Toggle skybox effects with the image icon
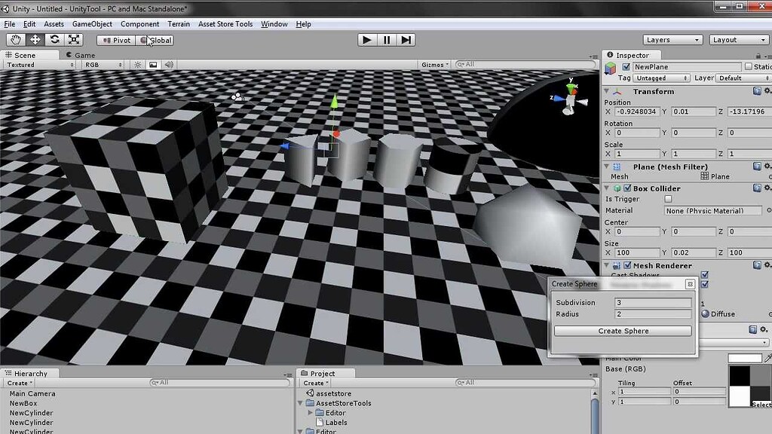Viewport: 772px width, 434px height. point(152,65)
